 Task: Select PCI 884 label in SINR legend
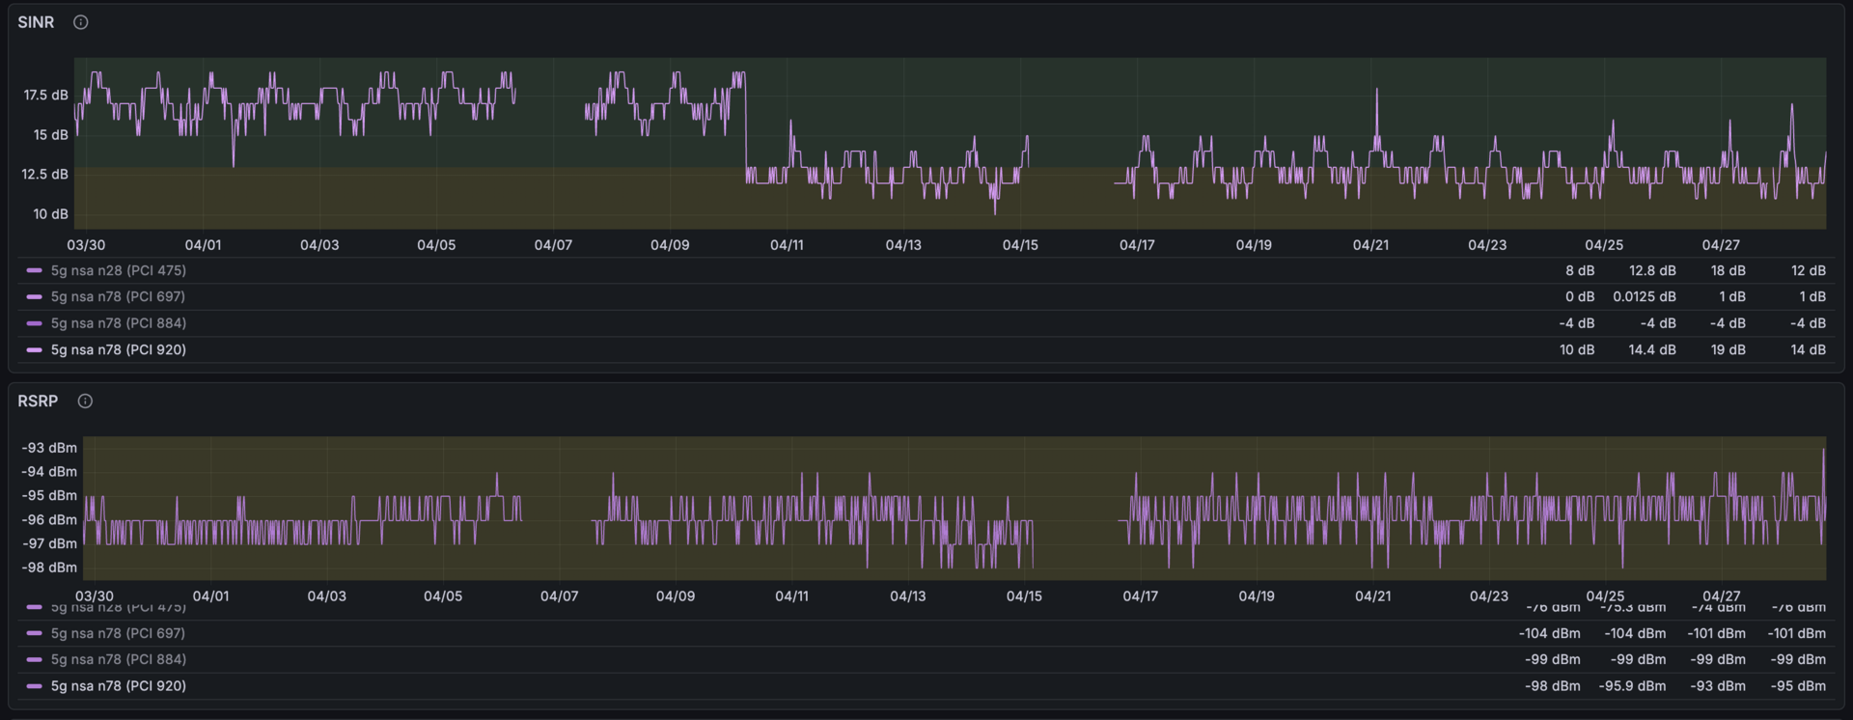[x=118, y=322]
